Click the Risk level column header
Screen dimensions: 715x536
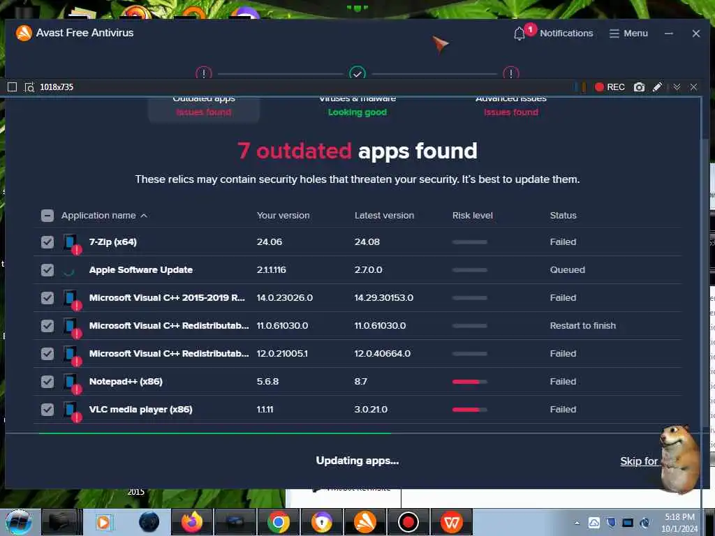pos(473,216)
